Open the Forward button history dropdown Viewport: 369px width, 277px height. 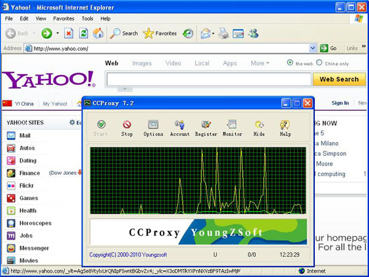(57, 33)
